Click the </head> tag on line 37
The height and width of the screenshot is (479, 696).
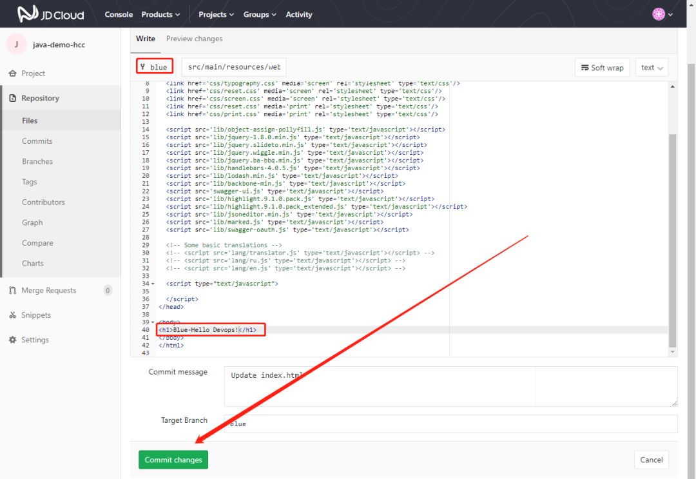point(171,307)
